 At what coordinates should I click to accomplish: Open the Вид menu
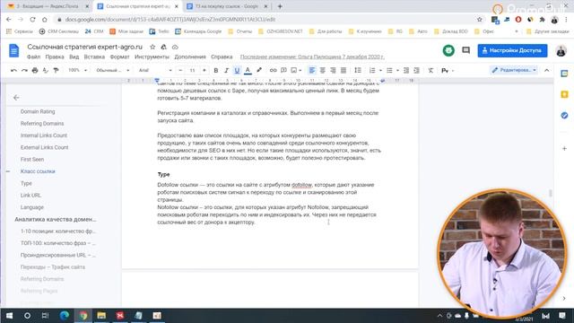[74, 57]
